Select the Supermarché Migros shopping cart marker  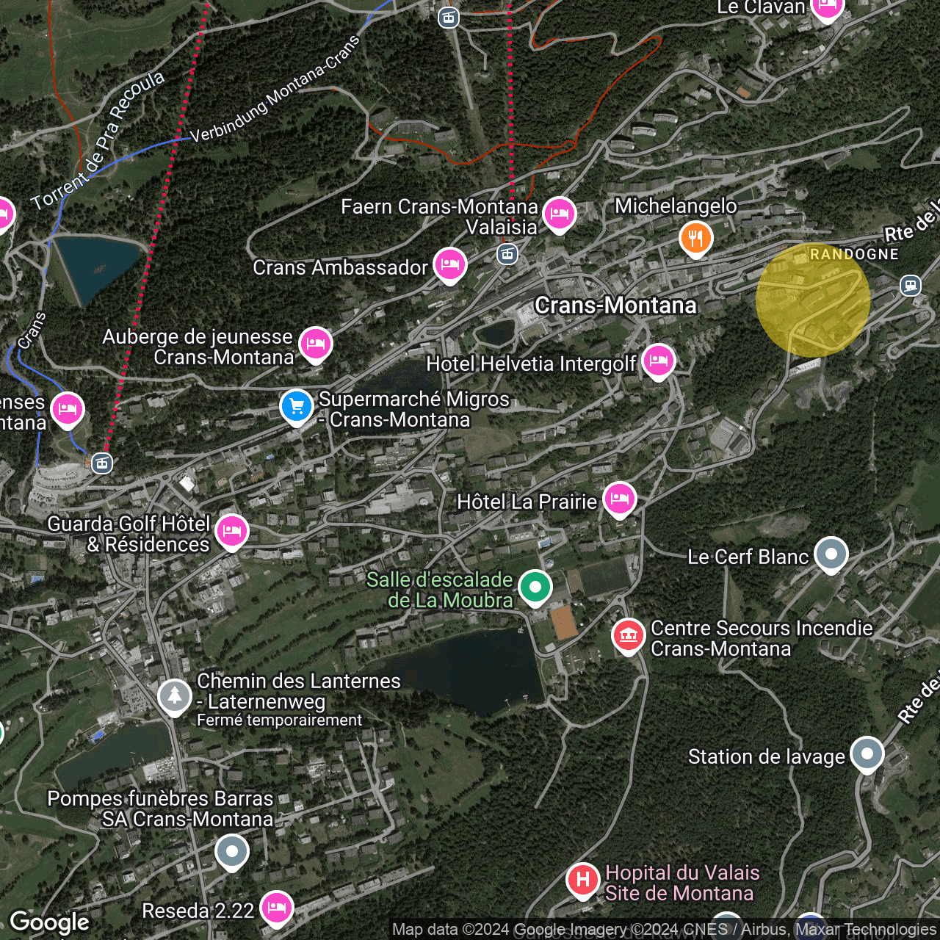[297, 406]
